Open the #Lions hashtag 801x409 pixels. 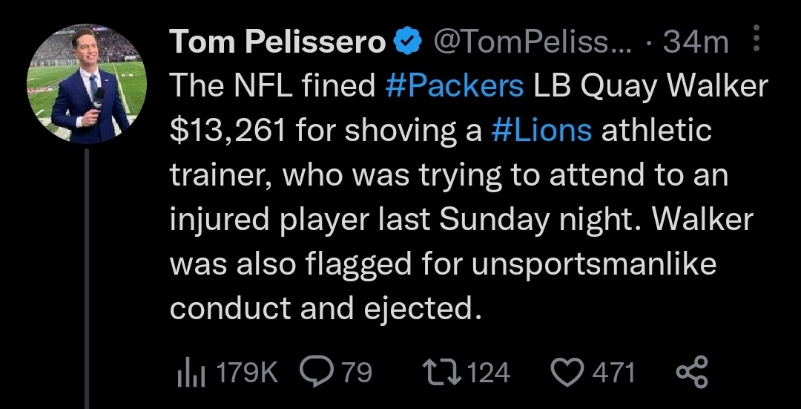click(x=541, y=131)
